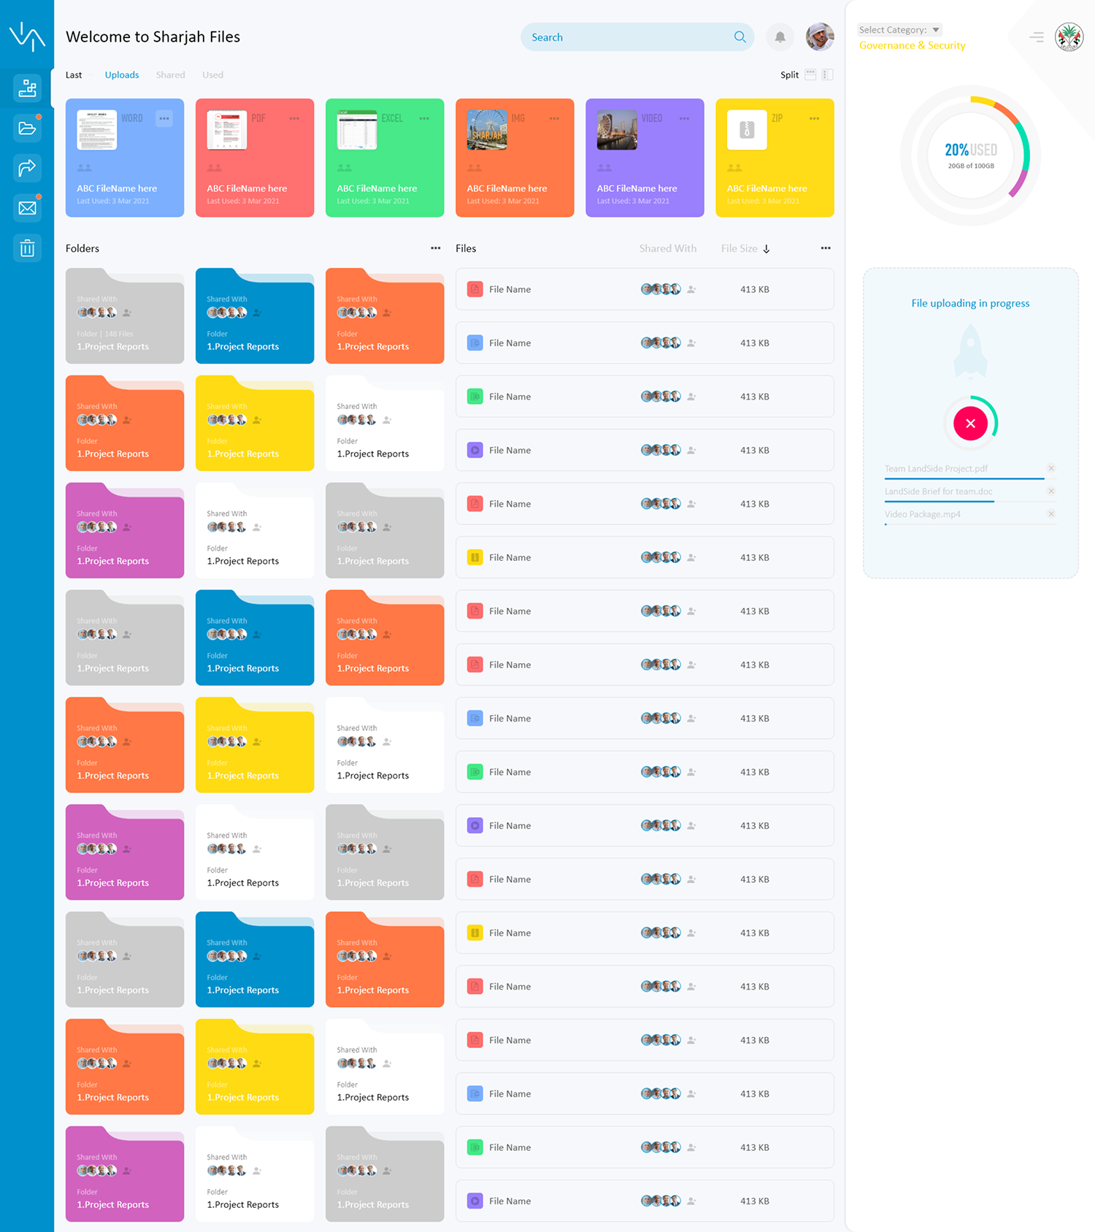The height and width of the screenshot is (1232, 1095).
Task: Open the Select Category dropdown
Action: point(899,30)
